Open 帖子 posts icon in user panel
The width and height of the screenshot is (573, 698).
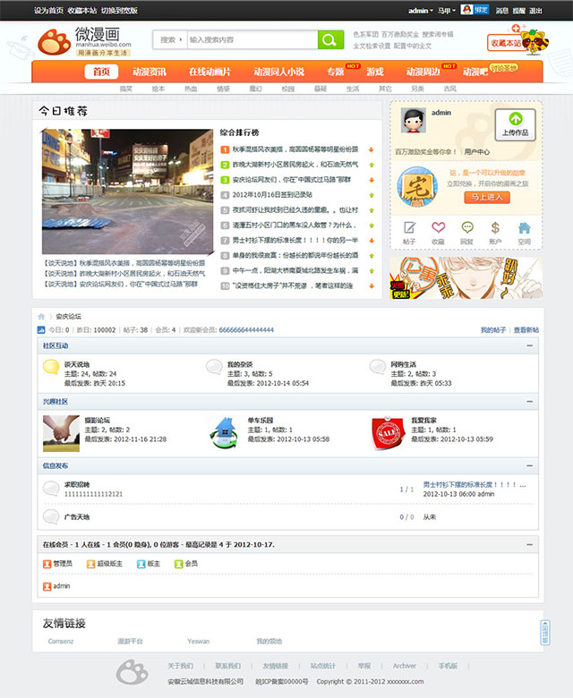(x=409, y=228)
